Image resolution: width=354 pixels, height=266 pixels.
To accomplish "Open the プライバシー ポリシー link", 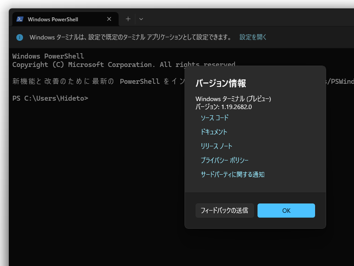I will click(x=224, y=160).
